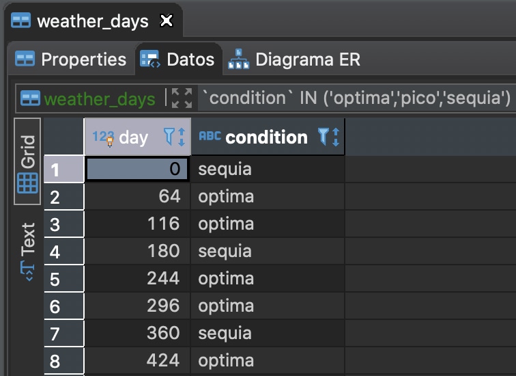Screen dimensions: 516x376
Task: Select the Datos tab
Action: coord(177,59)
